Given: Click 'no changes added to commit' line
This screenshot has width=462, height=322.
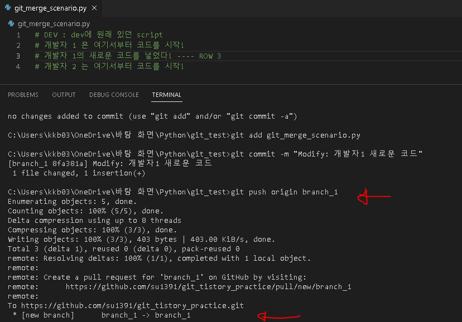Looking at the screenshot, I should [x=152, y=116].
